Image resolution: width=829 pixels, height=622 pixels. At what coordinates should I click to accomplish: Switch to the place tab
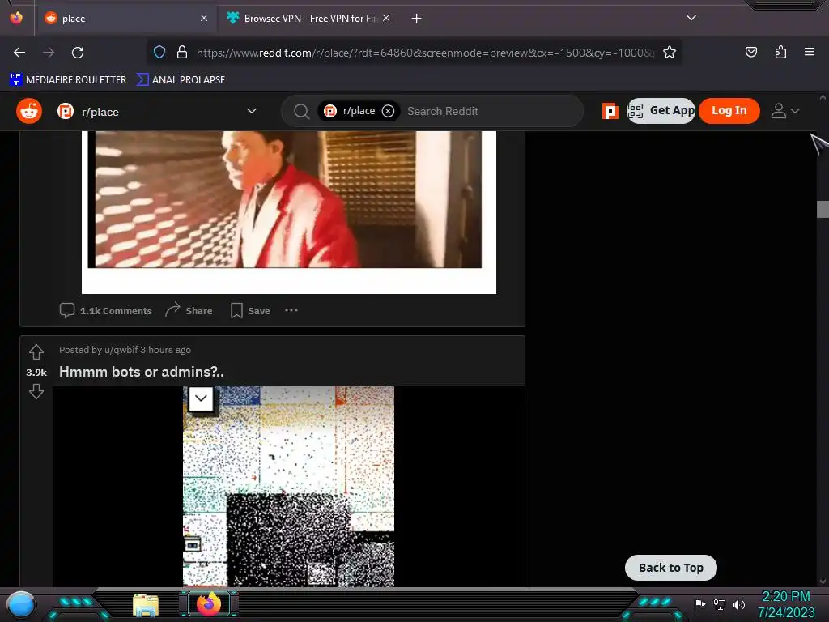click(x=125, y=19)
